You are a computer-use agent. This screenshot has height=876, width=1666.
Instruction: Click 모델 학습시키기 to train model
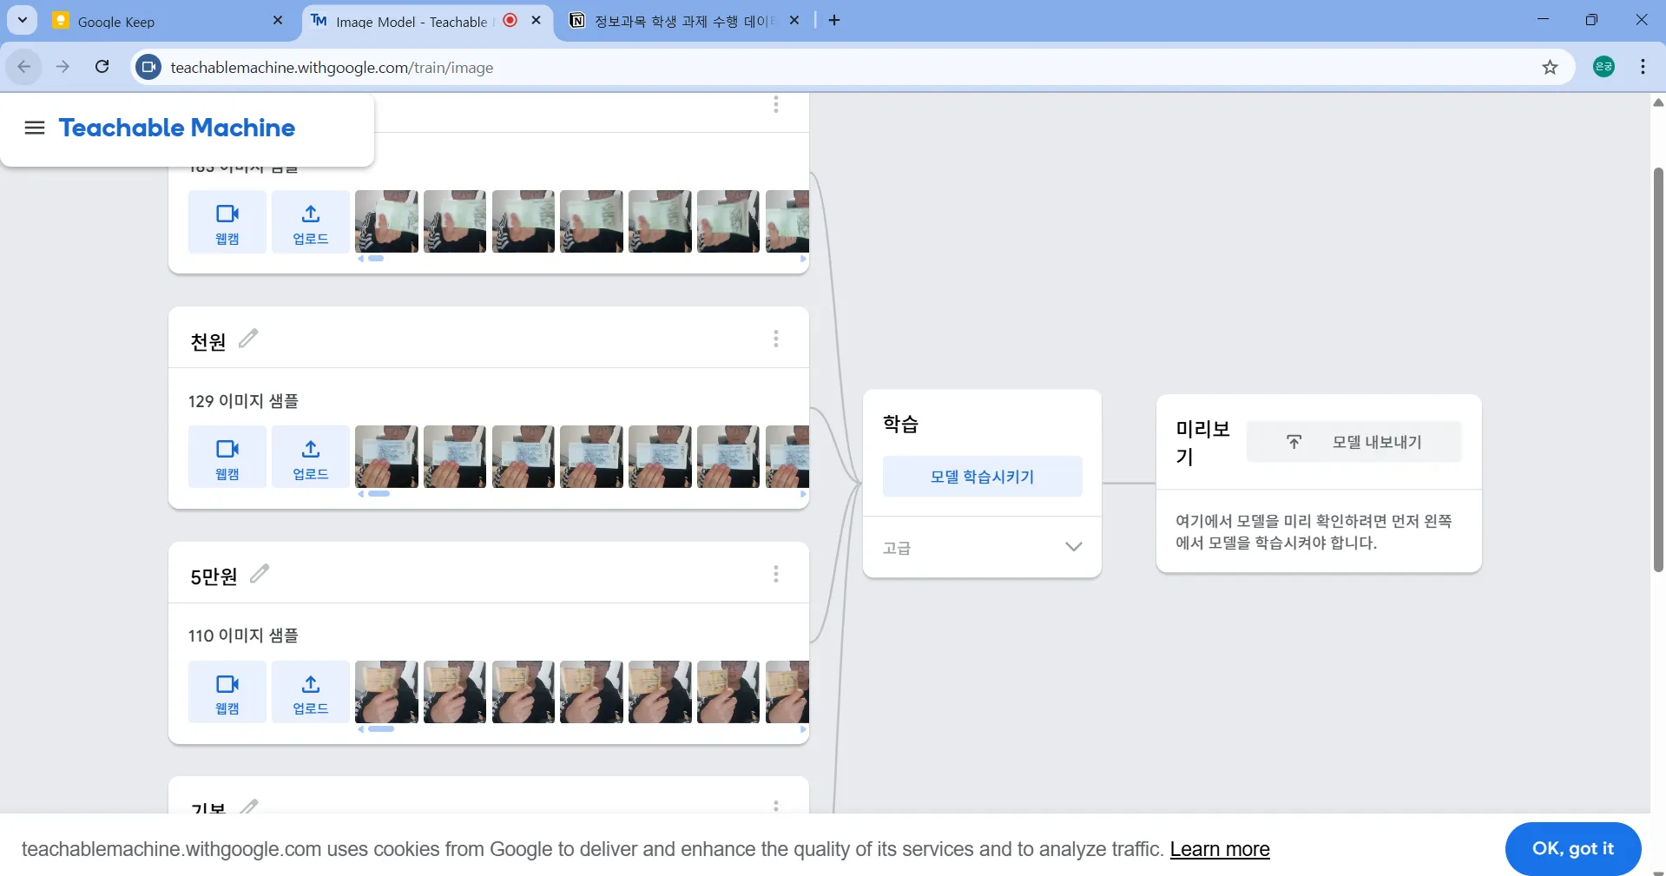[983, 477]
